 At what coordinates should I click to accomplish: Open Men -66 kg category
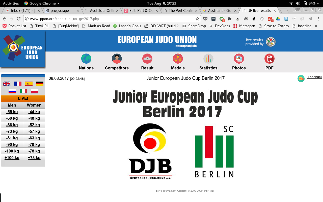(12, 125)
